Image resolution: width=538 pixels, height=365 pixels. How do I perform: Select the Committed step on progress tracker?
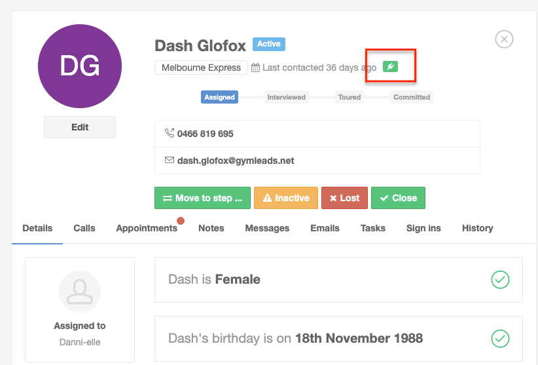click(x=412, y=97)
